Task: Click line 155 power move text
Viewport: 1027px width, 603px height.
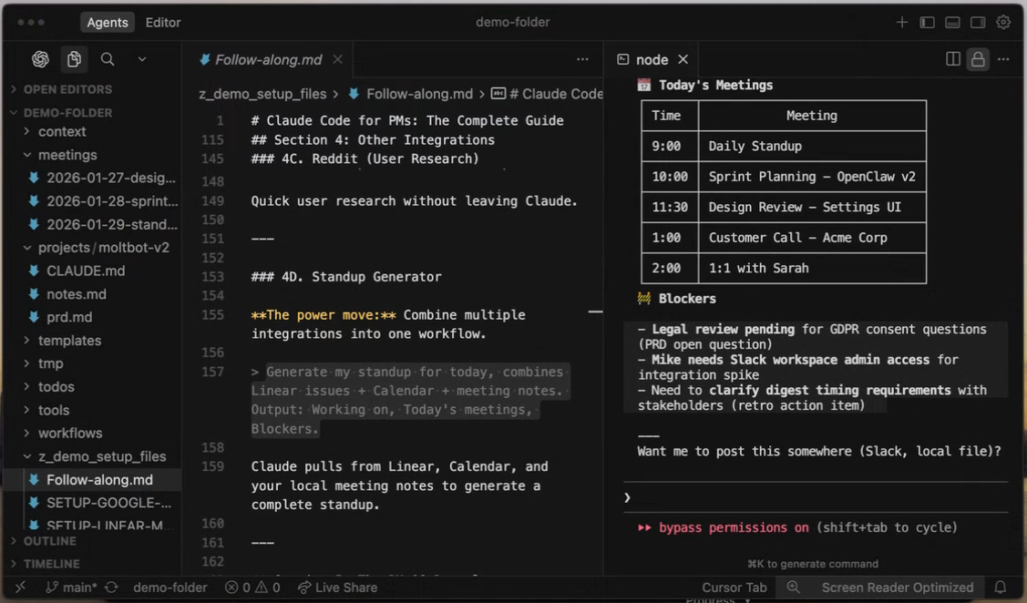Action: click(x=388, y=324)
